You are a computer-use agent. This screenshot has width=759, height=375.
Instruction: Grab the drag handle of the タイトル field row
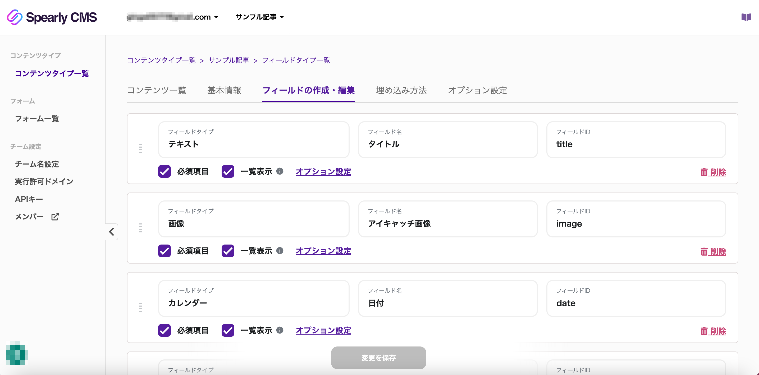140,148
